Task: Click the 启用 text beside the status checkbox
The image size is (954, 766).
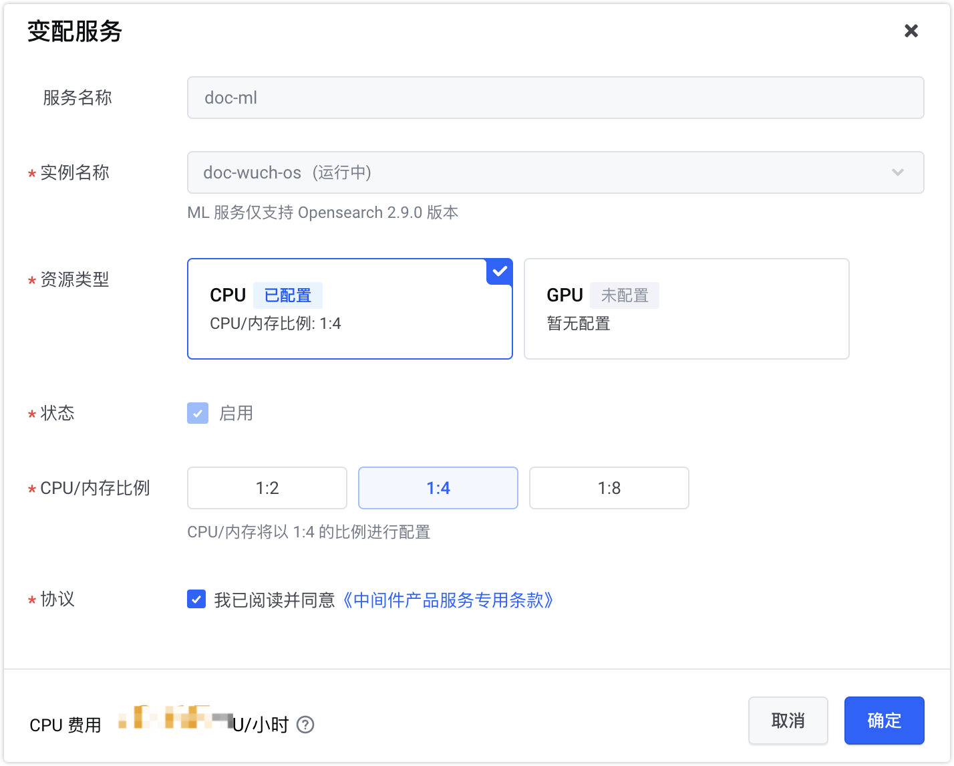Action: [236, 413]
